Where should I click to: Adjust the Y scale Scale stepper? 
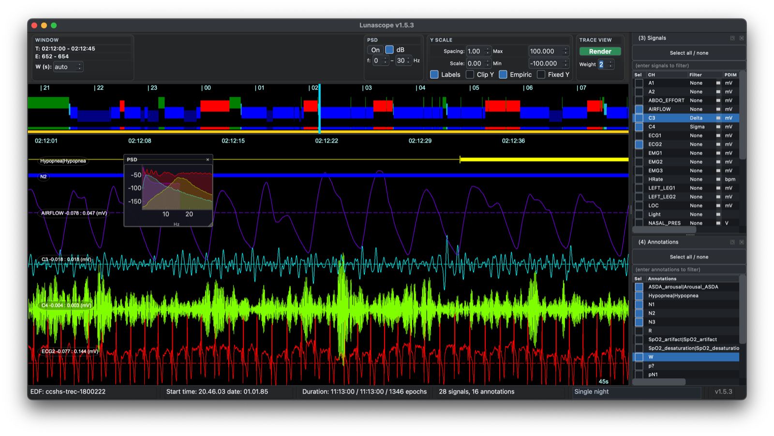pos(488,63)
